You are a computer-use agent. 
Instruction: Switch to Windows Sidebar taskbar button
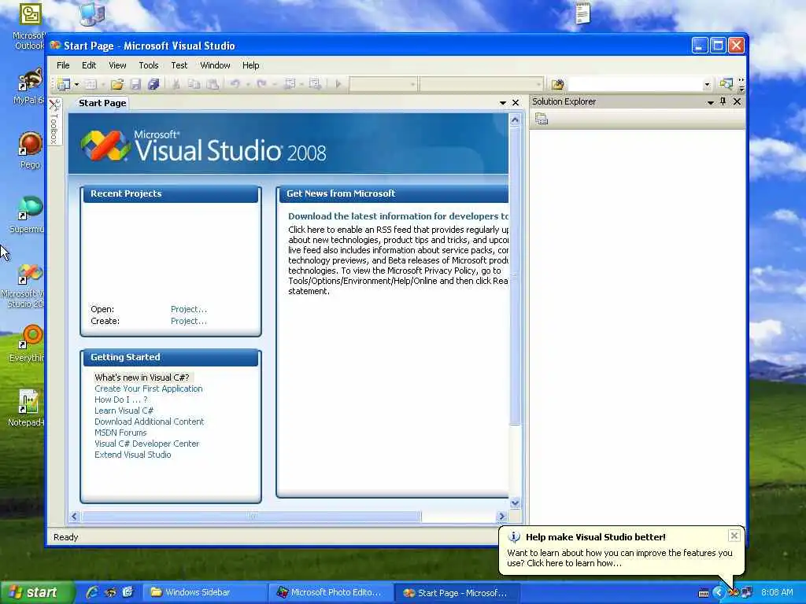pos(205,593)
